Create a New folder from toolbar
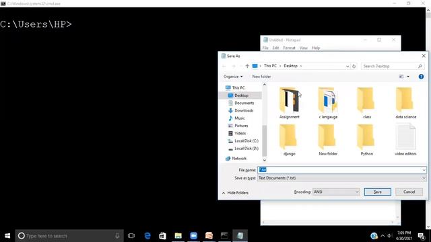This screenshot has height=242, width=431. (x=261, y=77)
